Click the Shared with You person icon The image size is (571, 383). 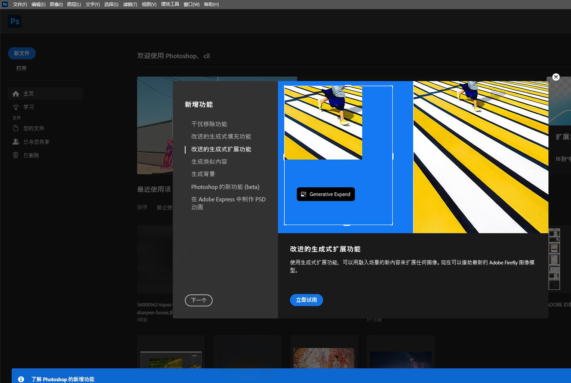(x=16, y=142)
